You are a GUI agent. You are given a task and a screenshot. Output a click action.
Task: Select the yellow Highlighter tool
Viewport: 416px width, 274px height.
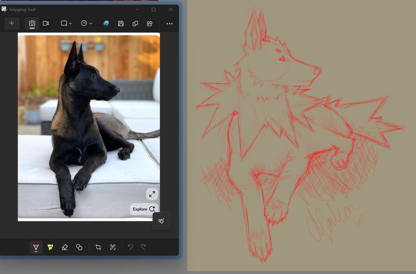50,247
